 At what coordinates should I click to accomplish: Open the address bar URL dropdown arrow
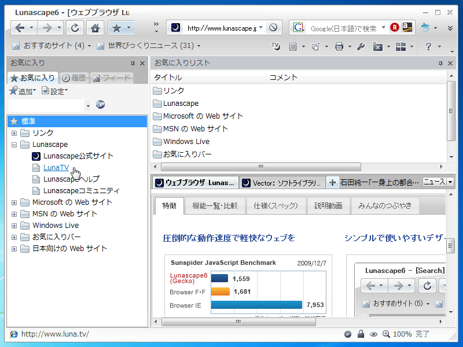click(x=261, y=27)
